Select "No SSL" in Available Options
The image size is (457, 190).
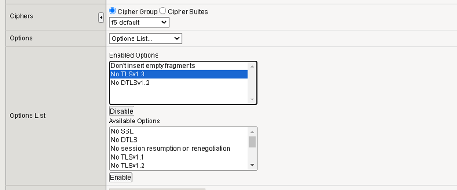pos(122,131)
